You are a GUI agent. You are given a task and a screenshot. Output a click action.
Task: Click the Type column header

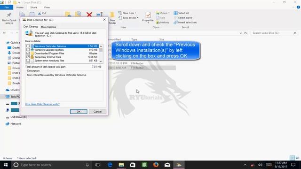click(x=134, y=39)
